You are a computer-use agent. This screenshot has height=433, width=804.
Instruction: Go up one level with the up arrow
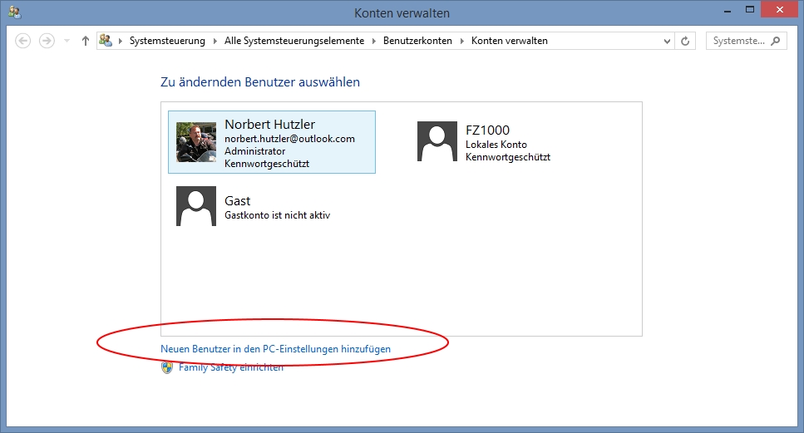[85, 41]
